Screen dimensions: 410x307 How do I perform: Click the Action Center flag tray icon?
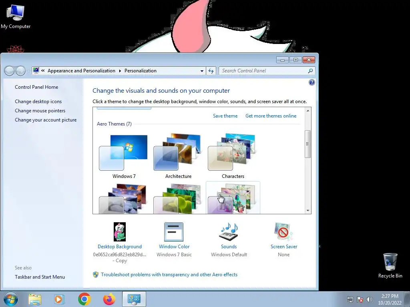[x=360, y=299]
